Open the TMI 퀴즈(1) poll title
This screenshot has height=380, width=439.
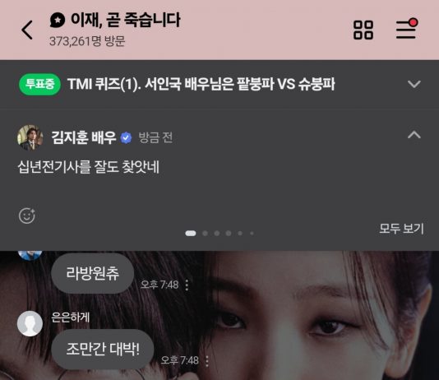(x=201, y=84)
